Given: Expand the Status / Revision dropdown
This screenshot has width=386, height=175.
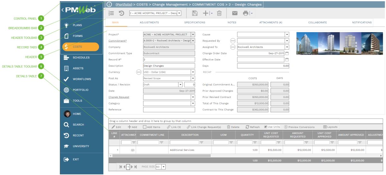Looking at the screenshot, I should point(180,84).
